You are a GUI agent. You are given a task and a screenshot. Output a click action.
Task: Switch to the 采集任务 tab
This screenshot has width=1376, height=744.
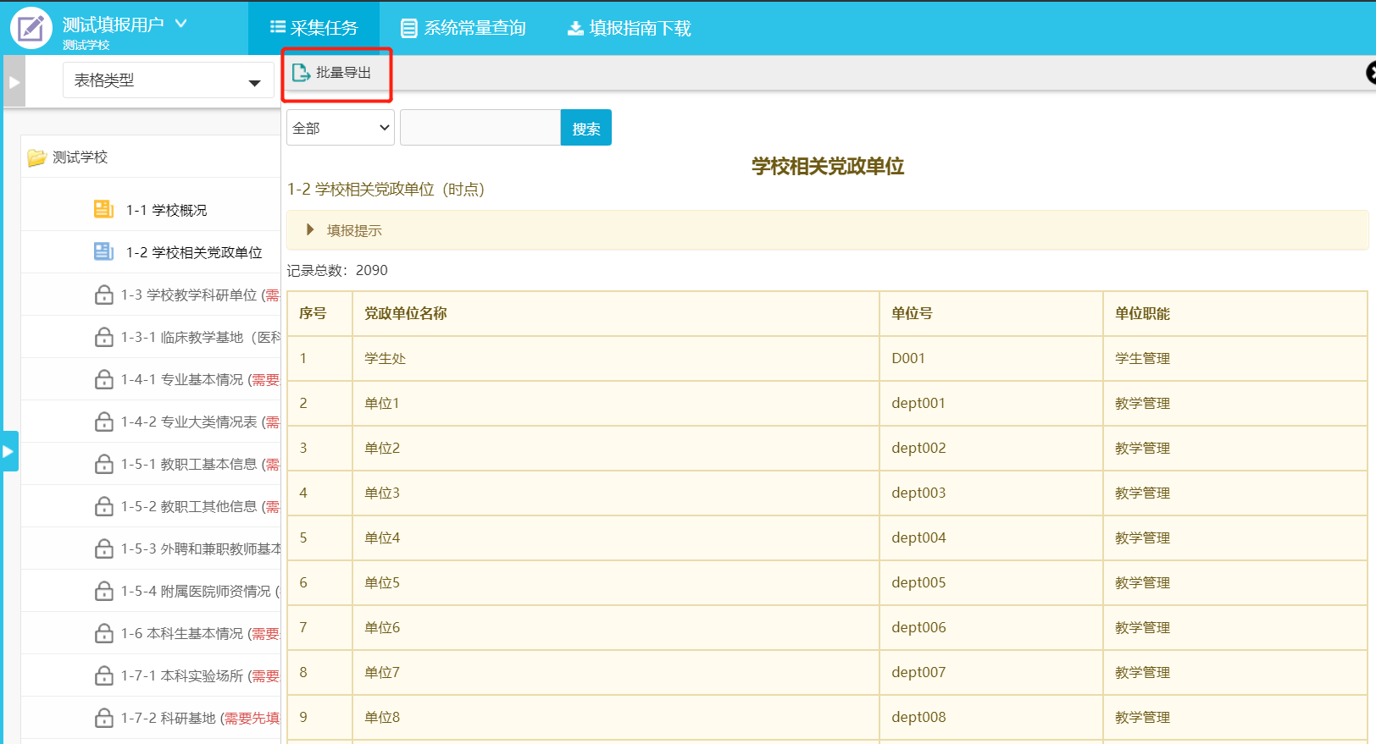click(x=313, y=29)
